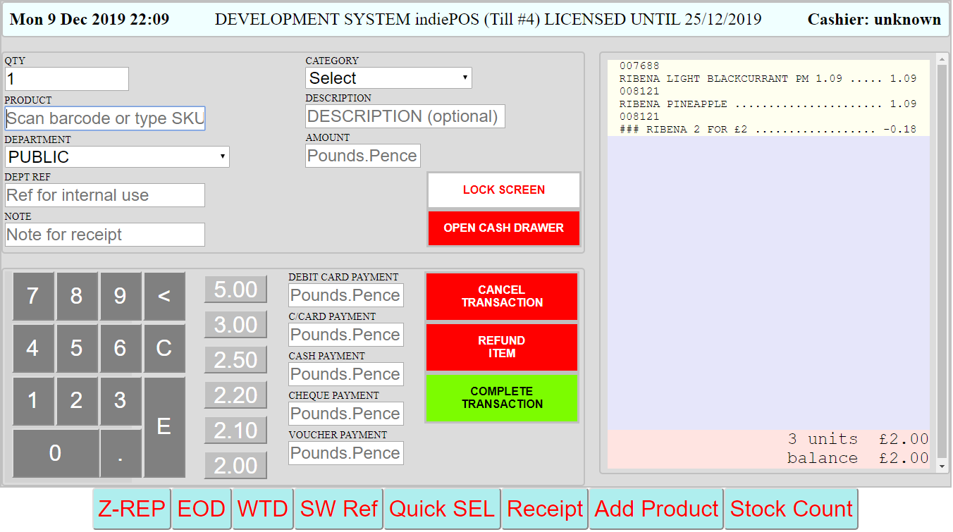Select the 2.10 quick amount button

click(235, 431)
